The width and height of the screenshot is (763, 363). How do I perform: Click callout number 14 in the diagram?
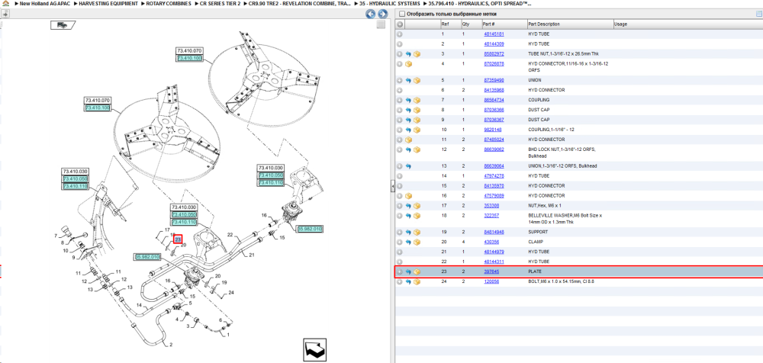tap(139, 306)
